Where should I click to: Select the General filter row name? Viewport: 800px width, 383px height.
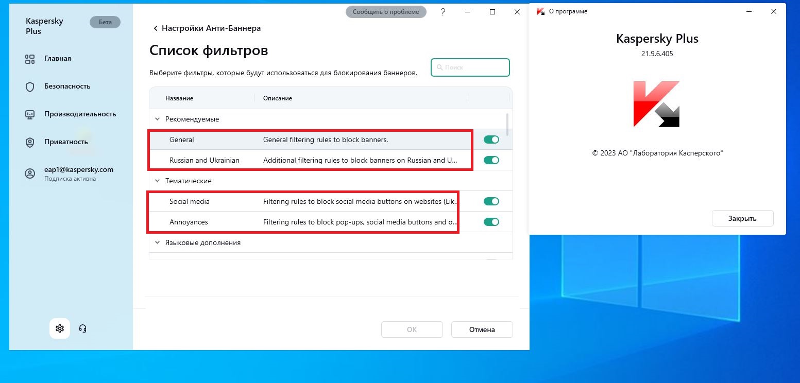pyautogui.click(x=182, y=140)
